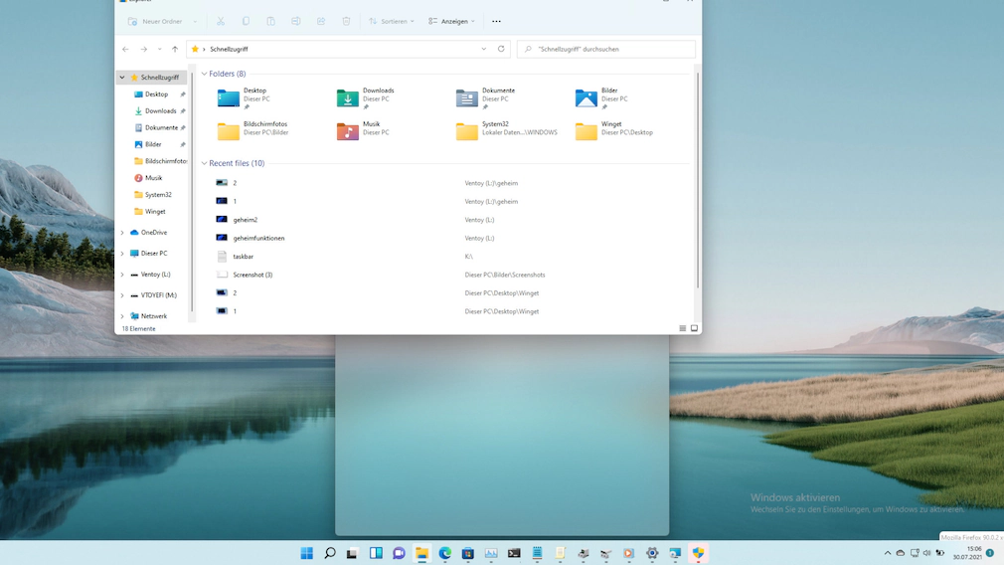Open the Anzeigen view dropdown

452,21
